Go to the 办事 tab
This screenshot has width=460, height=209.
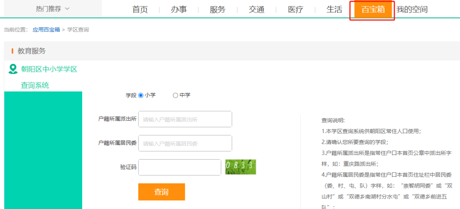tap(179, 9)
